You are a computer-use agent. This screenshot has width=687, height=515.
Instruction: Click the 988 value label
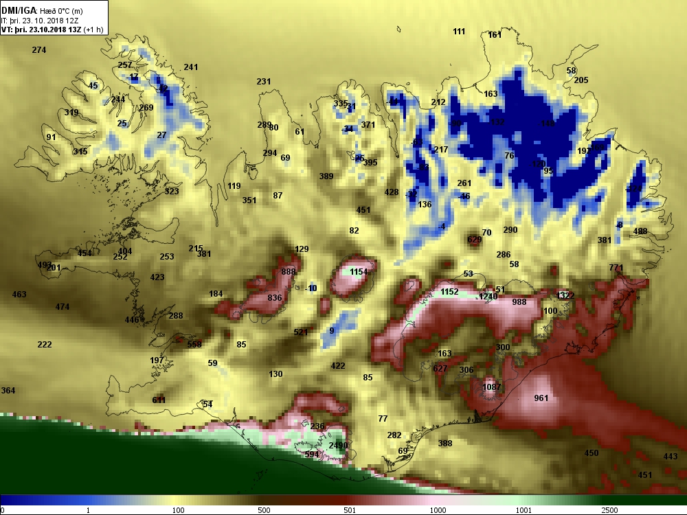click(519, 301)
